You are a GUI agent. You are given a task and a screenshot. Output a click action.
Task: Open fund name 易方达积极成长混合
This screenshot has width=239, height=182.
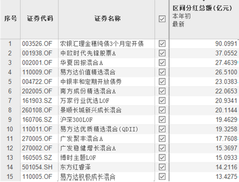(88, 177)
